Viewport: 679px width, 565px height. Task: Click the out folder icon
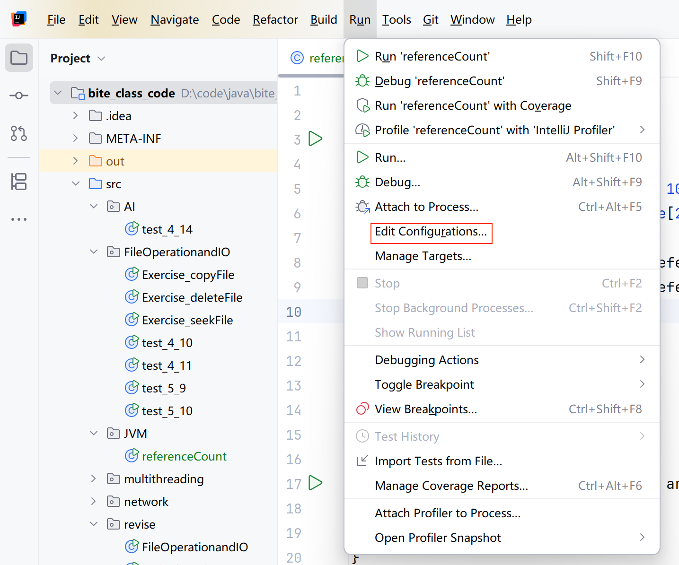pos(96,161)
